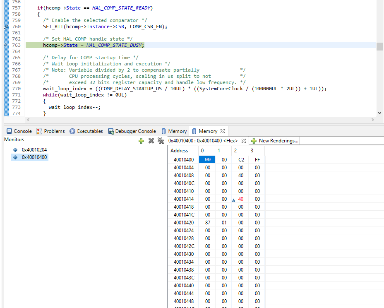Click the 0x40010400 monitor diamond icon
Image resolution: width=384 pixels, height=308 pixels.
click(15, 157)
